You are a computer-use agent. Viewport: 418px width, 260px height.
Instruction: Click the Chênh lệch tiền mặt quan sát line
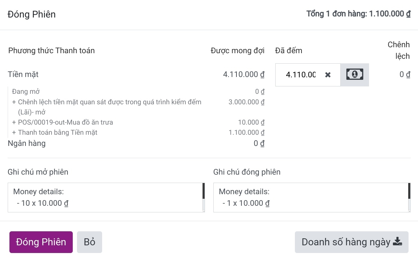click(x=107, y=107)
